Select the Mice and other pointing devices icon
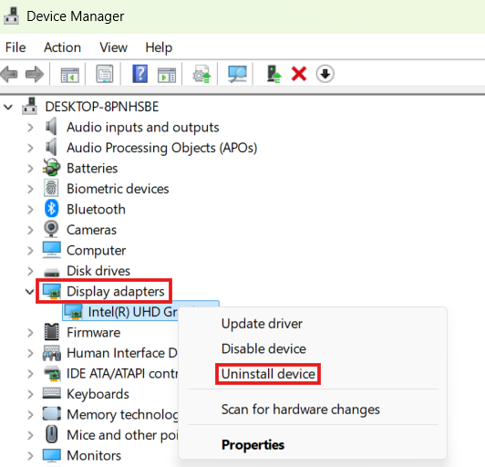 tap(51, 434)
